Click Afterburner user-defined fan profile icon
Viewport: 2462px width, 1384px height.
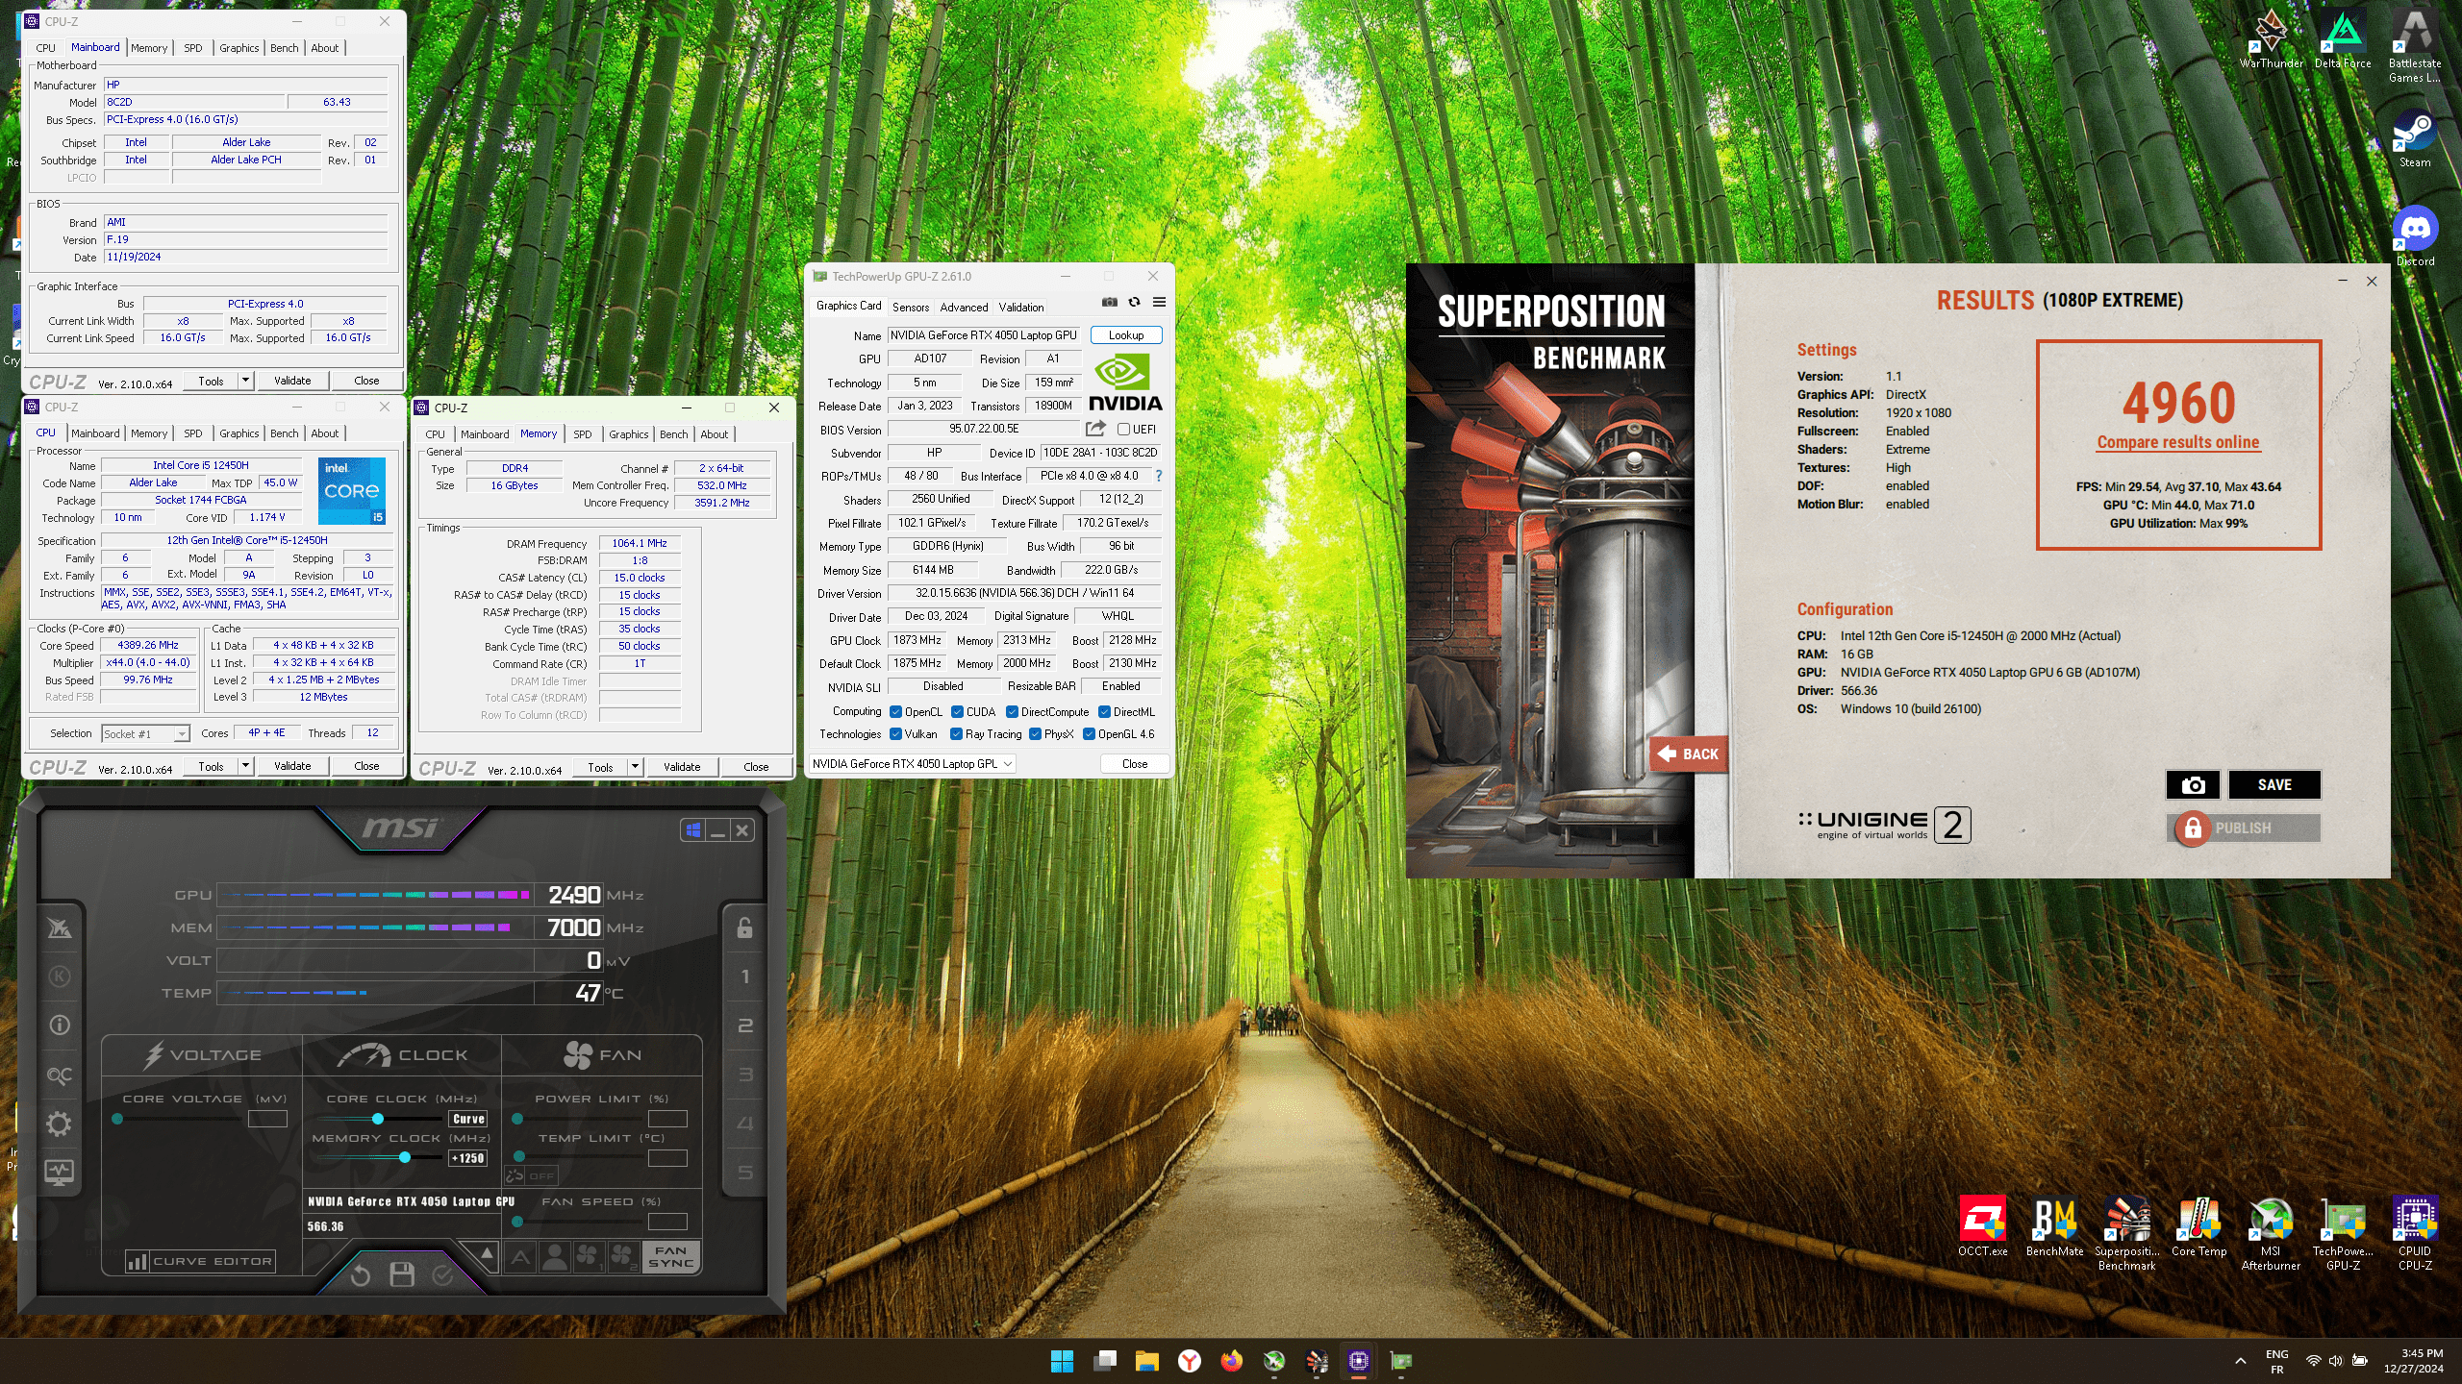coord(554,1257)
